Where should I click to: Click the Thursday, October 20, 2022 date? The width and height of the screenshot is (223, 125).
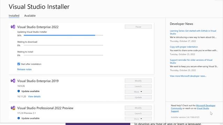point(183,70)
